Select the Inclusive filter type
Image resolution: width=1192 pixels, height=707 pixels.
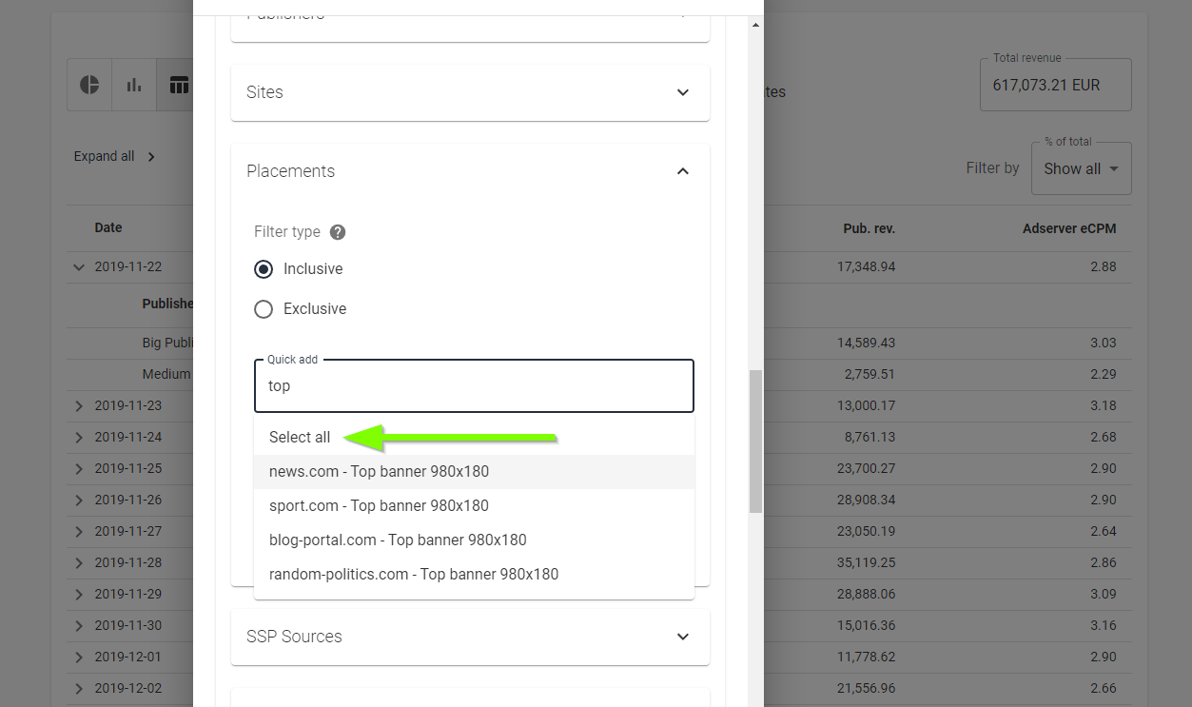(264, 269)
